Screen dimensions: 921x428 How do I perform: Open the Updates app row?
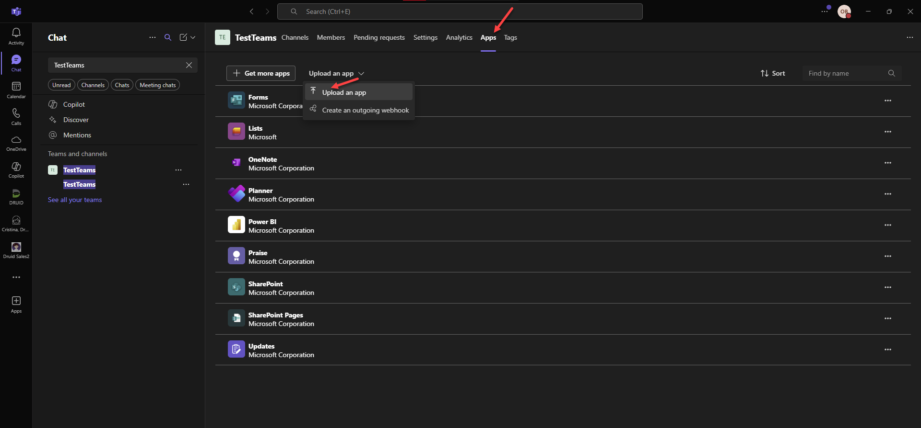(x=563, y=350)
